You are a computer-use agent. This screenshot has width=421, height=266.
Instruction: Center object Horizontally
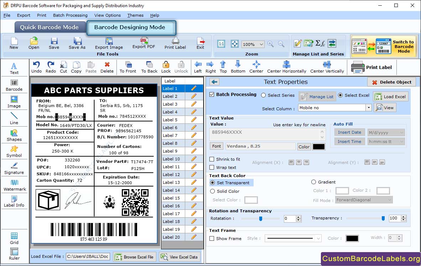click(x=286, y=67)
